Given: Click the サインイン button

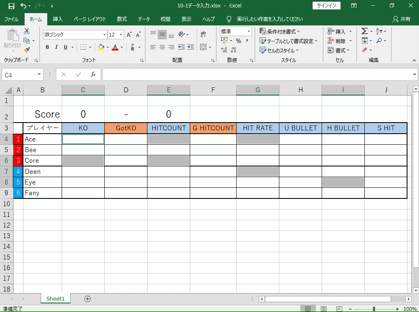Looking at the screenshot, I should pos(326,6).
